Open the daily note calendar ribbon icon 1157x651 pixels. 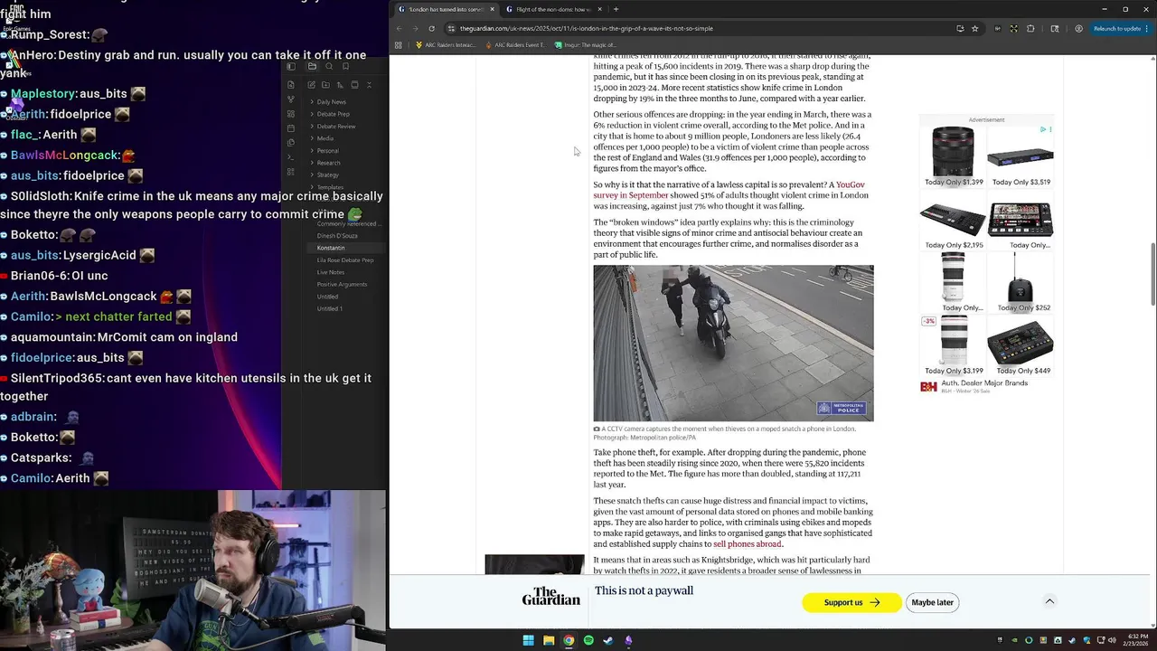[x=291, y=128]
